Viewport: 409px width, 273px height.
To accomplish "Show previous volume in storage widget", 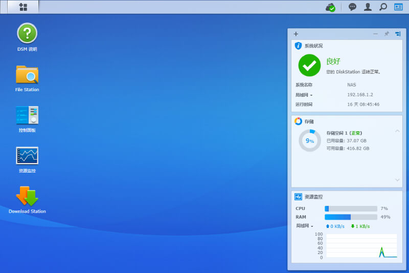I will click(397, 131).
